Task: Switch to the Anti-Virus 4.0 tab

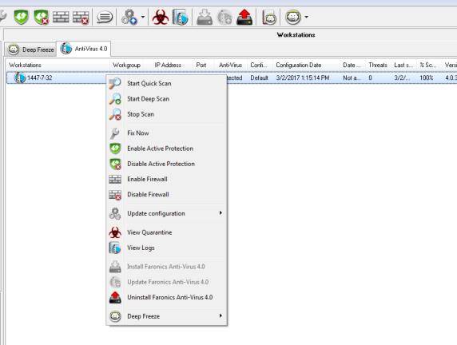Action: point(84,49)
